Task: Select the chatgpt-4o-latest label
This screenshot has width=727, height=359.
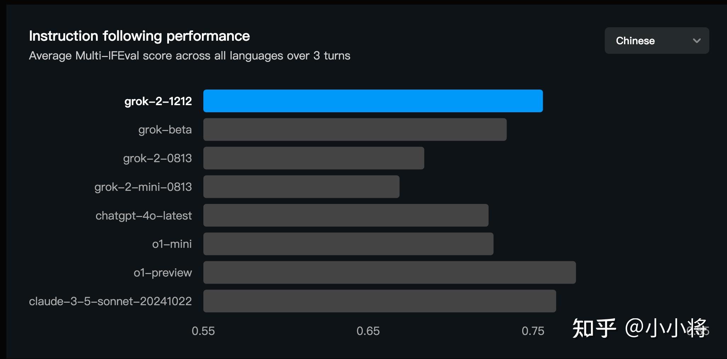Action: [x=143, y=216]
